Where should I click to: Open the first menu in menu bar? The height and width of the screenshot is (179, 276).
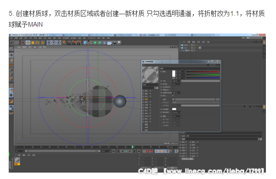click(11, 38)
